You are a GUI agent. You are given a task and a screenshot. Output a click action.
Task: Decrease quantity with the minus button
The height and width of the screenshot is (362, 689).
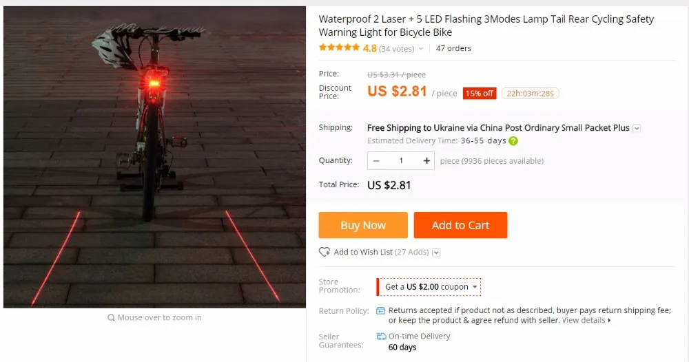(x=376, y=160)
